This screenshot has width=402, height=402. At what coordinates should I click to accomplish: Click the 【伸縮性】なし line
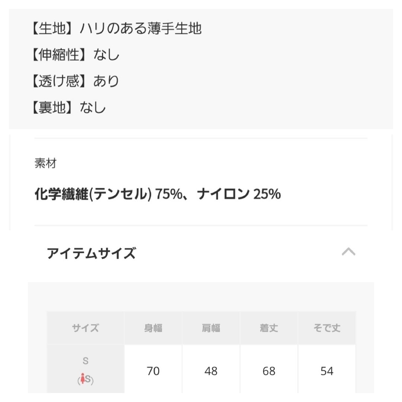(75, 54)
